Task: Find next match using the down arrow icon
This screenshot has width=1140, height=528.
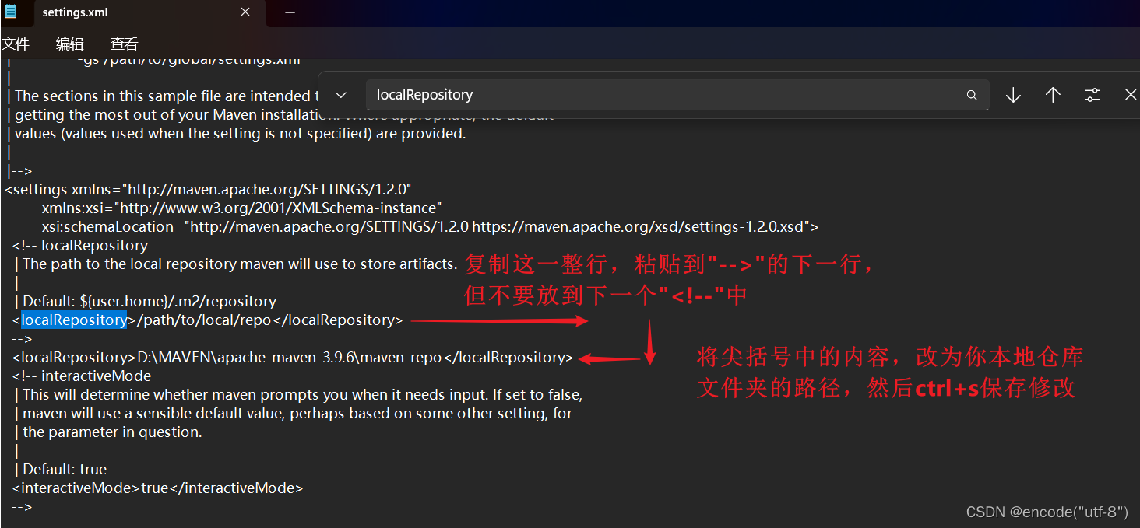Action: click(x=1013, y=95)
